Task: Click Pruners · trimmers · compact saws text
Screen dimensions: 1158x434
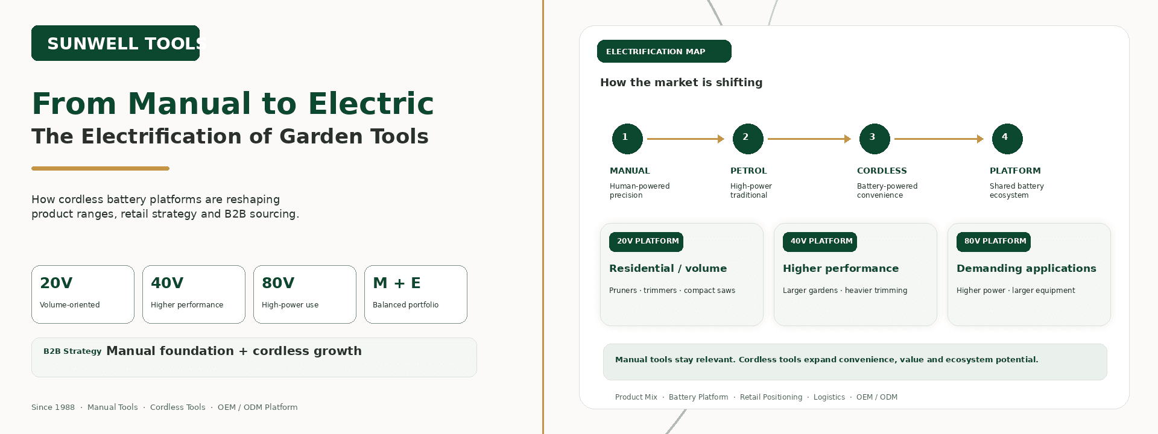Action: (672, 291)
